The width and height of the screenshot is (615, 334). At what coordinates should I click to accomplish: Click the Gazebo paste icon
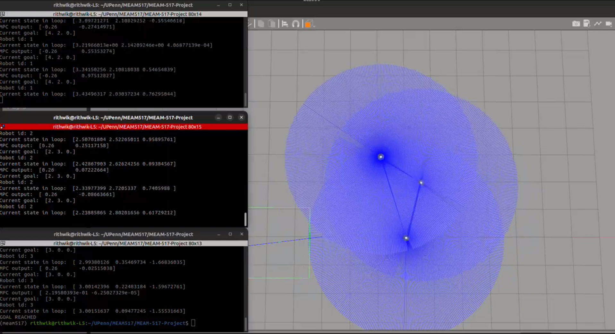tap(272, 24)
